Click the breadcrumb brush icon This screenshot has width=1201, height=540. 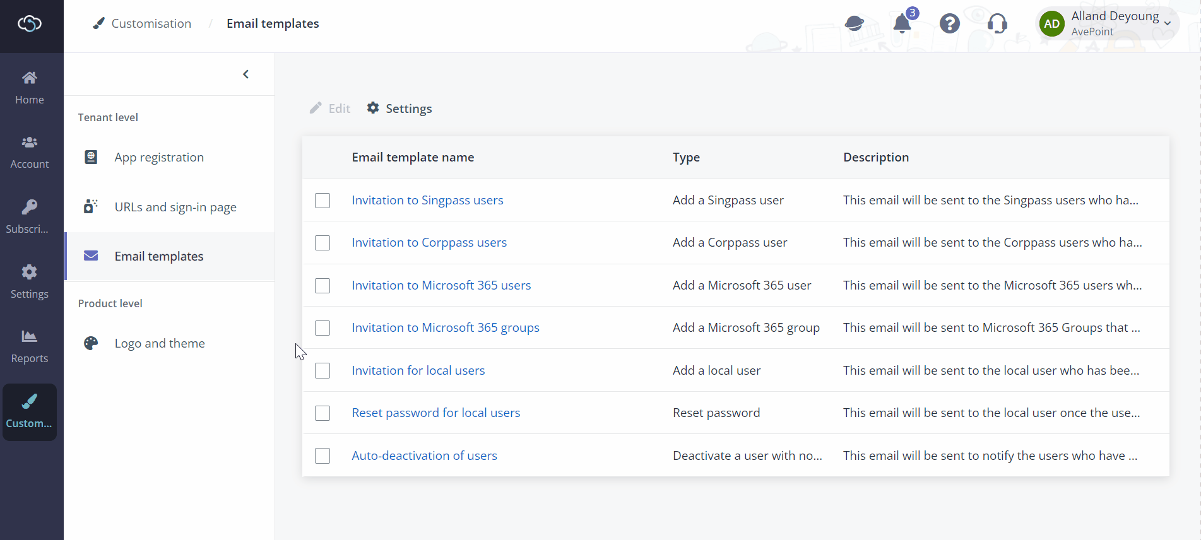click(x=98, y=23)
